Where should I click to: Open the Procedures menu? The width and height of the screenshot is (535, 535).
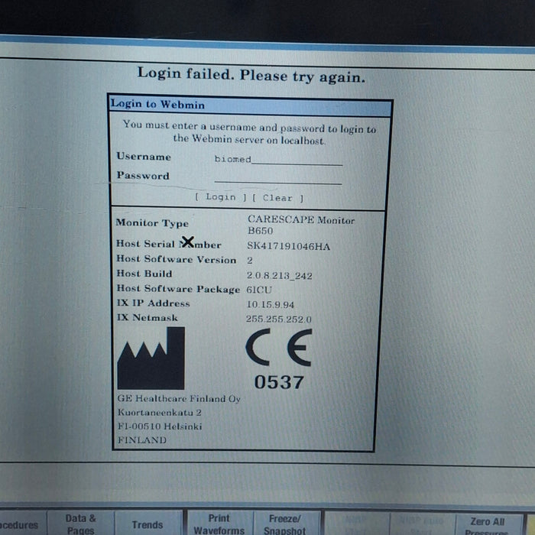(x=18, y=524)
